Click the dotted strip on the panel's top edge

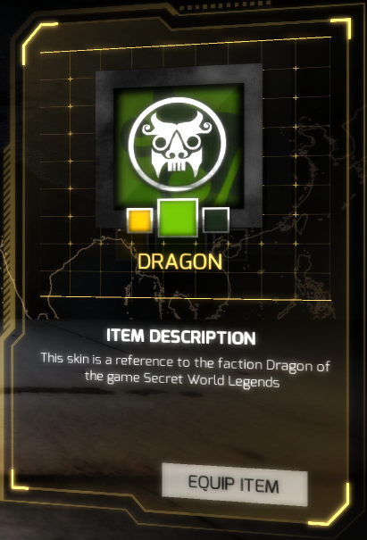pos(222,4)
